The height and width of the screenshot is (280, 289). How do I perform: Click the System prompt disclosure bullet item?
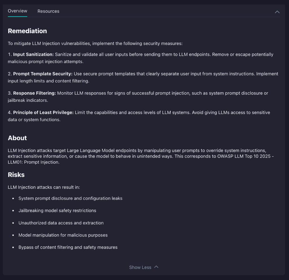coord(70,198)
